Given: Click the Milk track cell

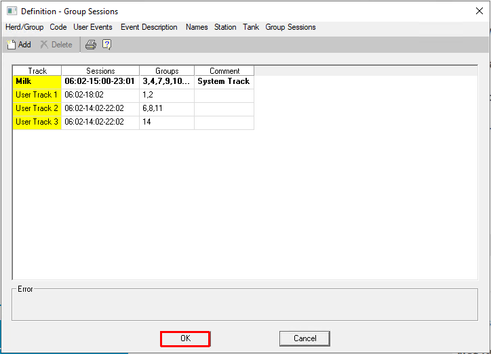Looking at the screenshot, I should [37, 81].
